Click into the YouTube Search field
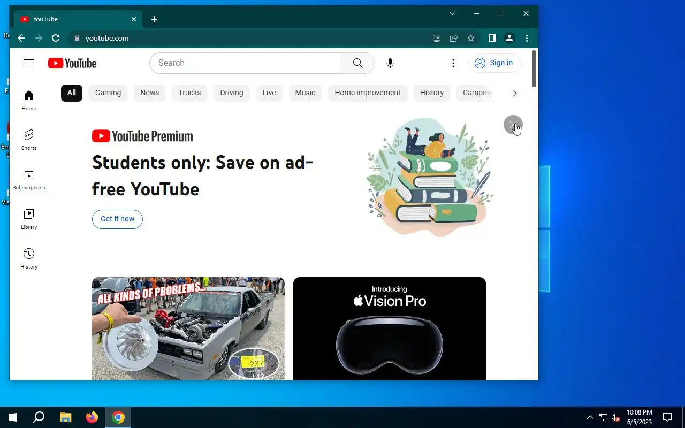This screenshot has height=428, width=685. click(x=245, y=63)
